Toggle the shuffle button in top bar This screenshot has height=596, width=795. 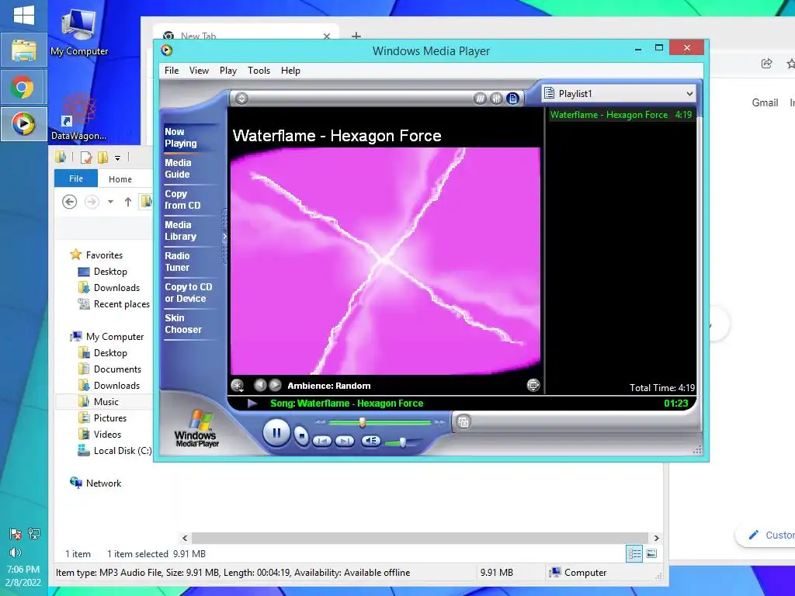click(480, 99)
